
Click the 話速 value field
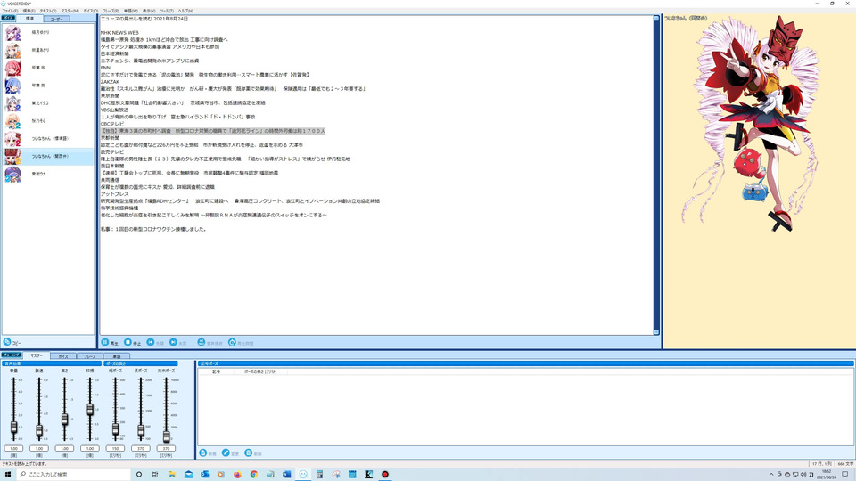(39, 448)
